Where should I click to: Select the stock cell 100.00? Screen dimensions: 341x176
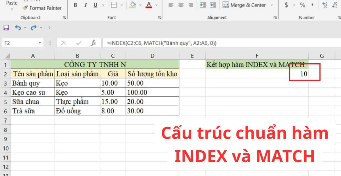tap(153, 92)
